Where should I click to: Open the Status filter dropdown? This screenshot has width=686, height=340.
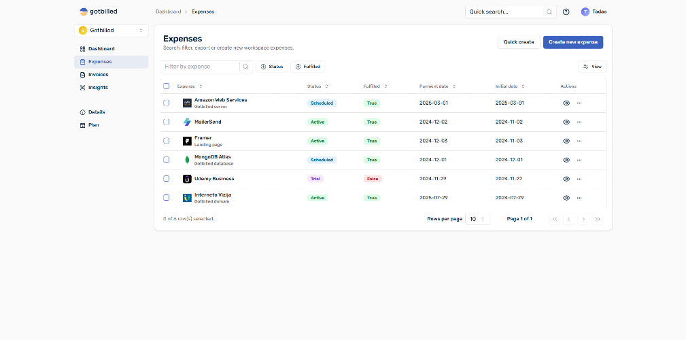tap(272, 67)
